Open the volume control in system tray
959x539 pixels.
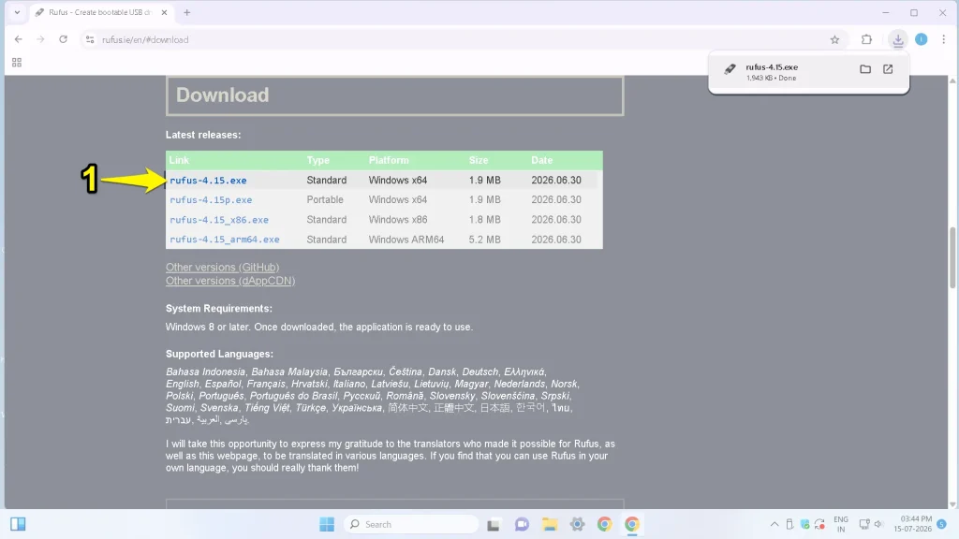pos(878,524)
